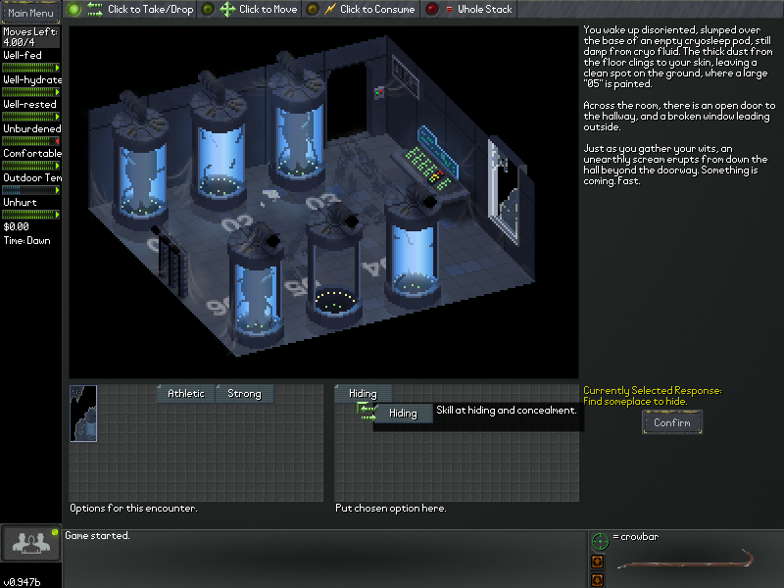Viewport: 784px width, 588px height.
Task: Select the broken window item thumbnail
Action: (83, 412)
